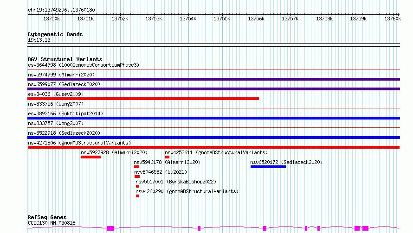Click the nsv5517001 small red marker
Viewport: 413px width, 233px height.
137,186
